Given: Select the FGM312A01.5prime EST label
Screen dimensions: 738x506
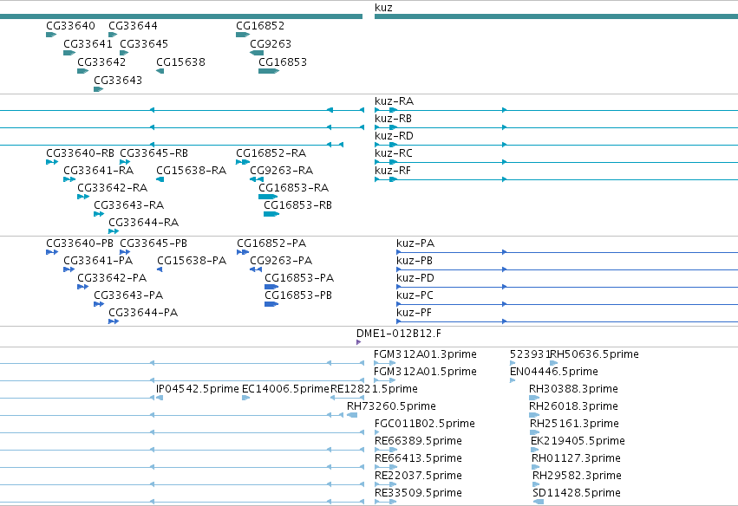Looking at the screenshot, I should (x=425, y=372).
